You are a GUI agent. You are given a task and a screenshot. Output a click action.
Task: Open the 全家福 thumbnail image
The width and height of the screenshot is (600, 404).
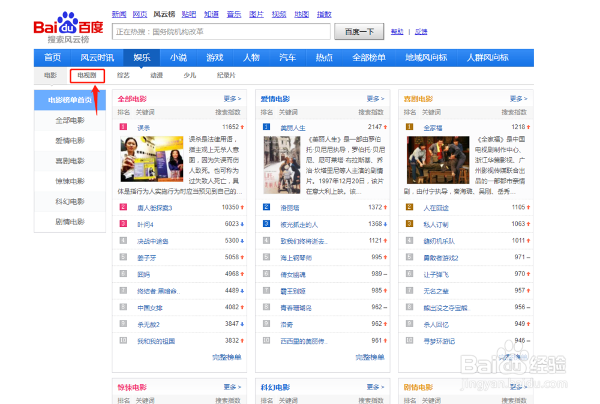[438, 160]
